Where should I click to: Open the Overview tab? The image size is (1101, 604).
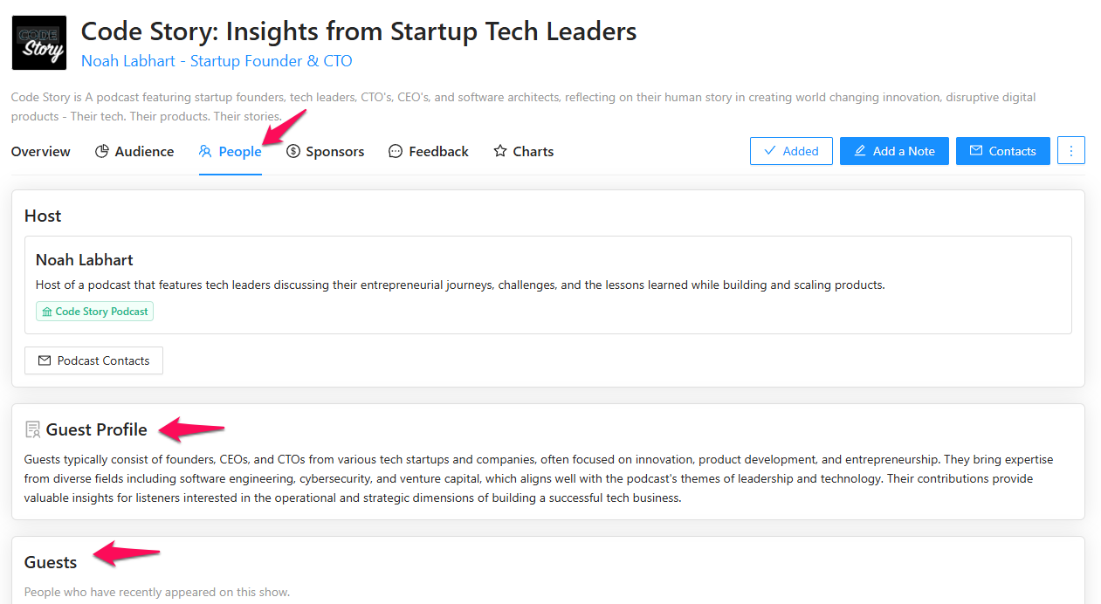[x=41, y=151]
